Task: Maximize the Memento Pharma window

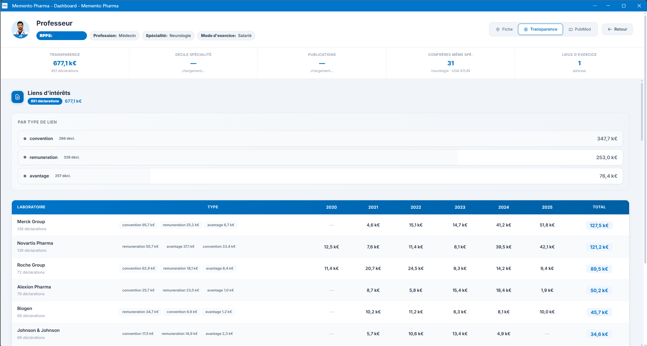Action: [x=624, y=6]
